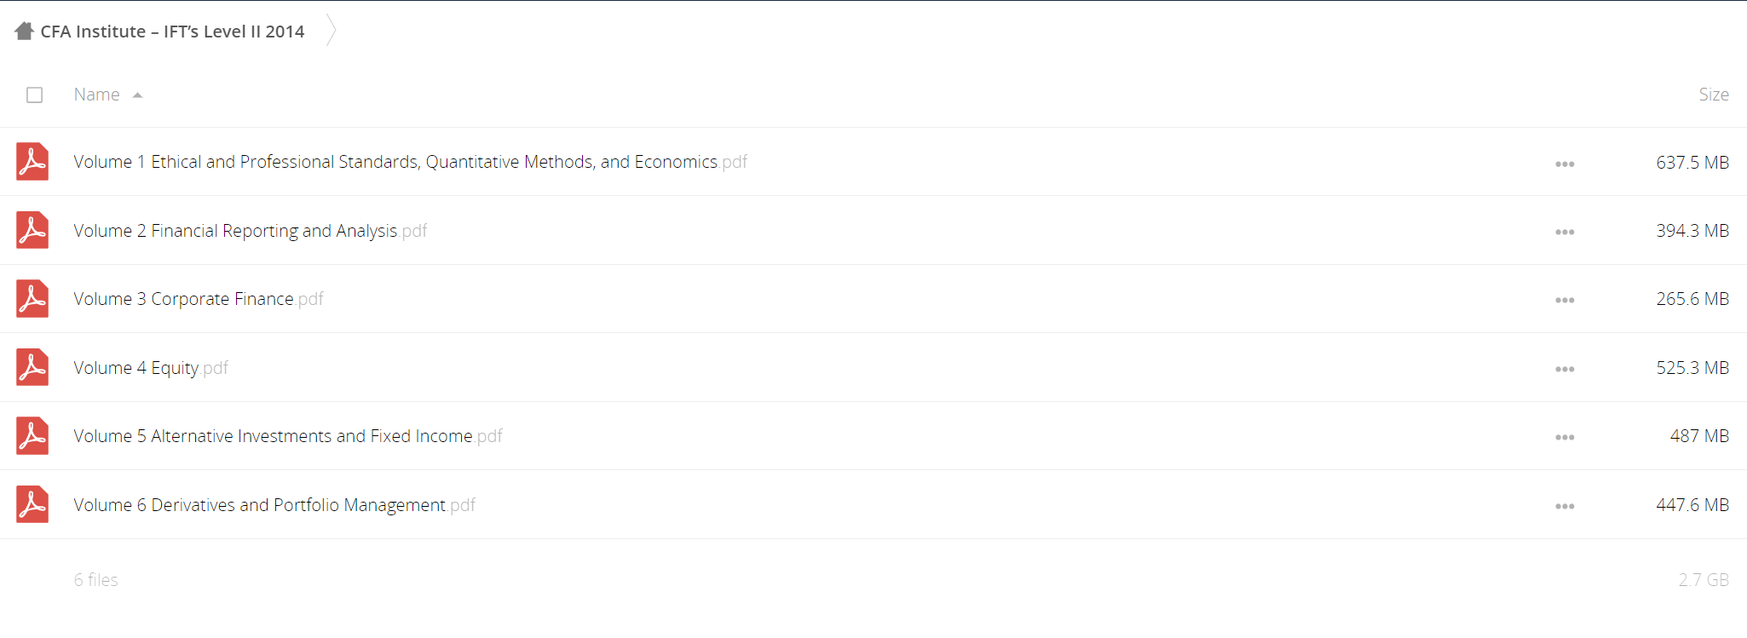
Task: Open three-dot menu for Volume 4 Equity
Action: pyautogui.click(x=1565, y=369)
